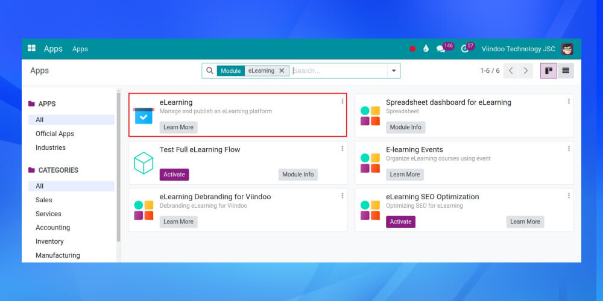Open messages icon with 146 badge
Image resolution: width=603 pixels, height=301 pixels.
(441, 49)
